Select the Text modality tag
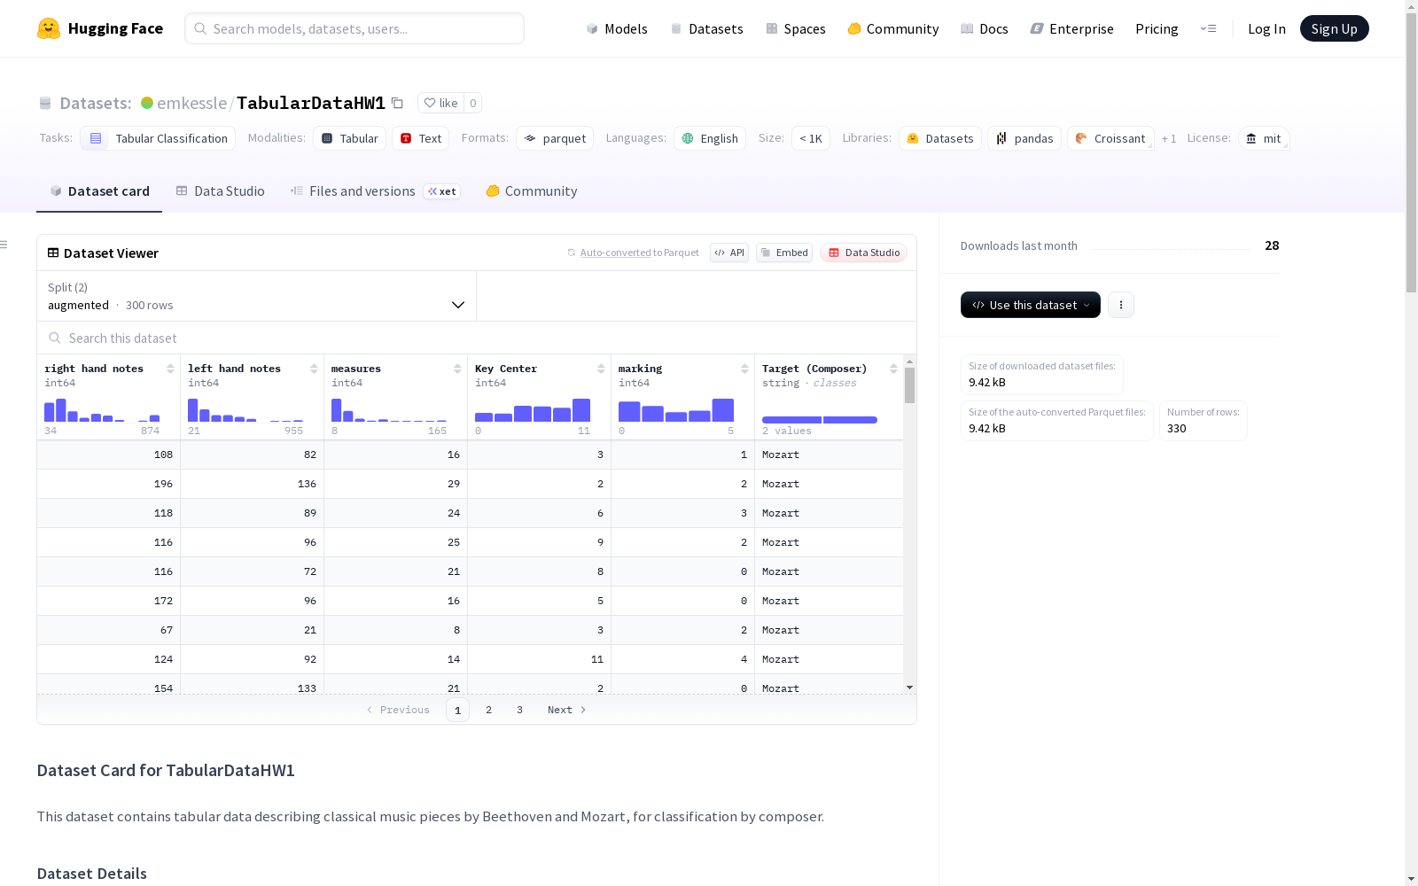Screen dimensions: 1418x886 [x=420, y=138]
